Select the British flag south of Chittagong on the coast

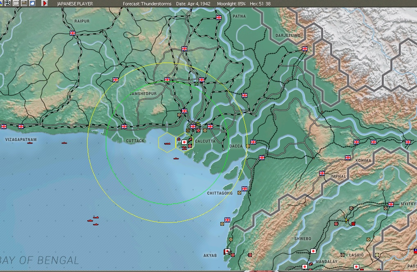227,220
